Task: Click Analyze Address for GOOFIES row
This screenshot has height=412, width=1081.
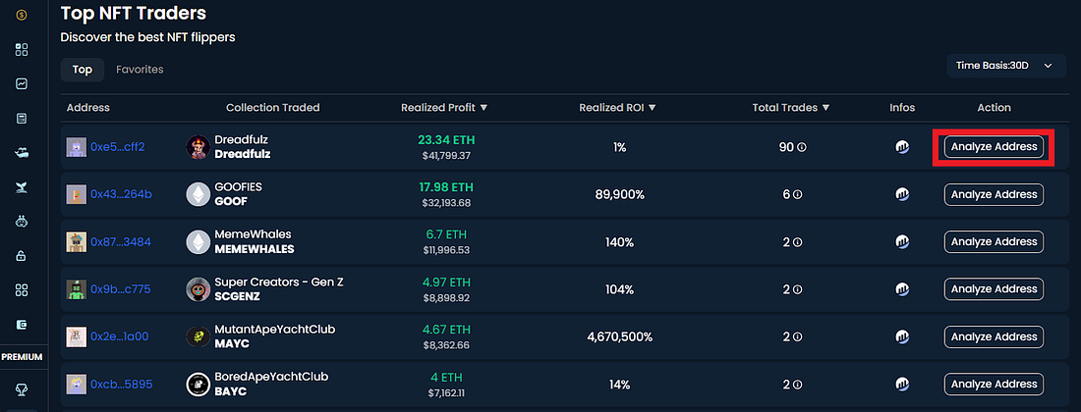Action: [x=994, y=194]
